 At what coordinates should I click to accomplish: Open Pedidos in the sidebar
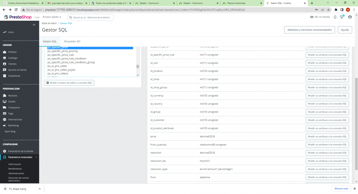click(12, 52)
